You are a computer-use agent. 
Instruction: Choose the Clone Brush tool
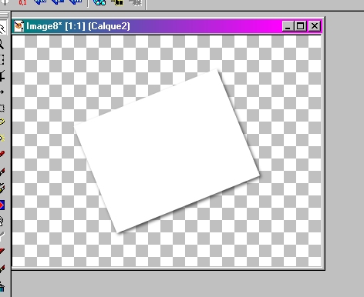coord(2,189)
